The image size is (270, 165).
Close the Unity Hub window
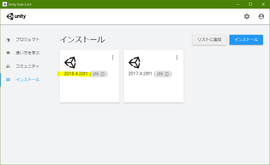(263, 4)
